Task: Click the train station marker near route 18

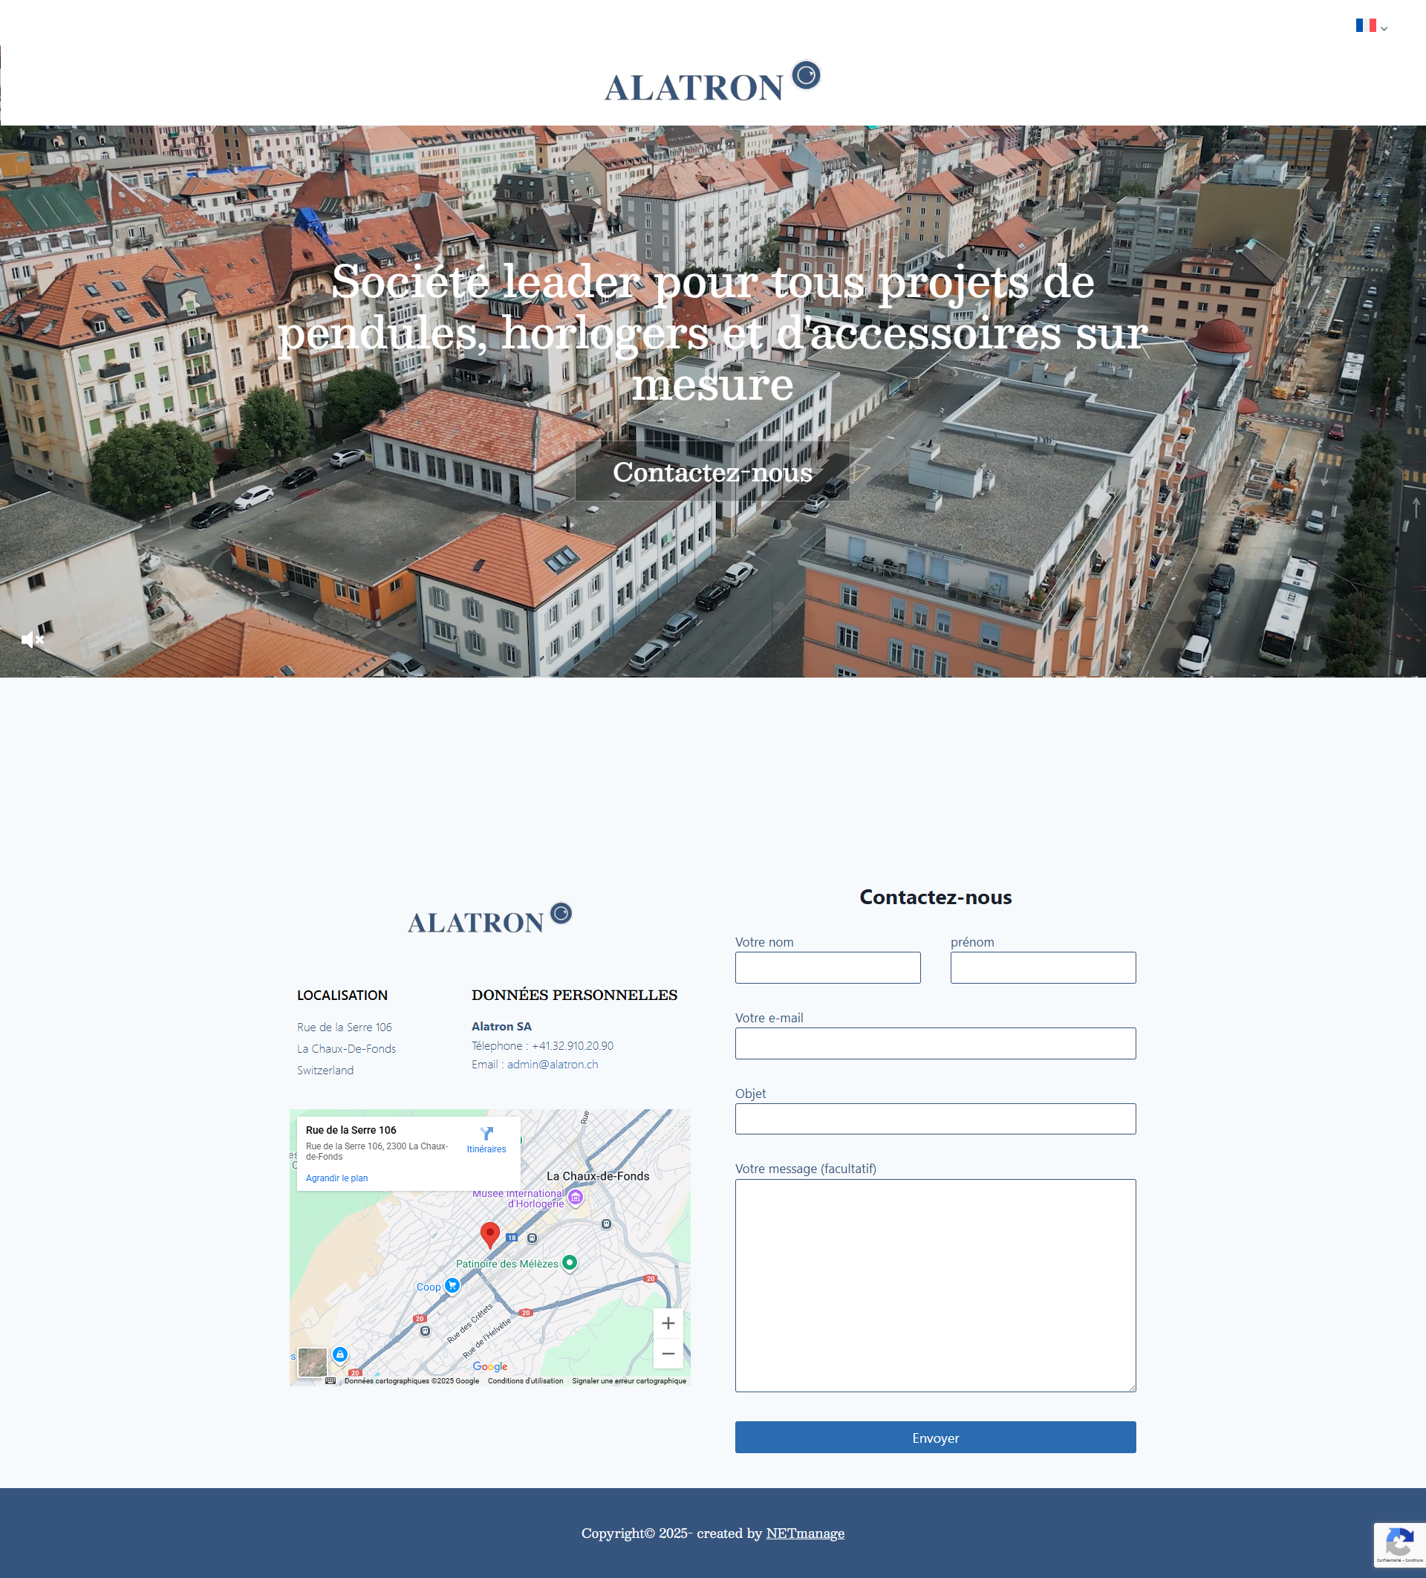Action: tap(533, 1238)
